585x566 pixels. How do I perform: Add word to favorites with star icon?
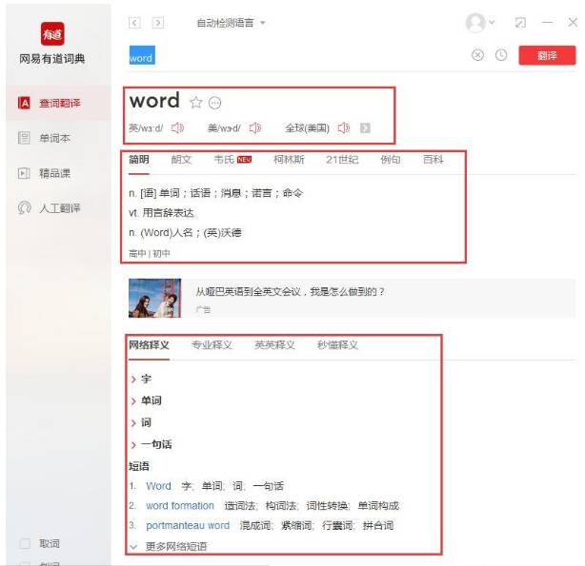[x=196, y=102]
